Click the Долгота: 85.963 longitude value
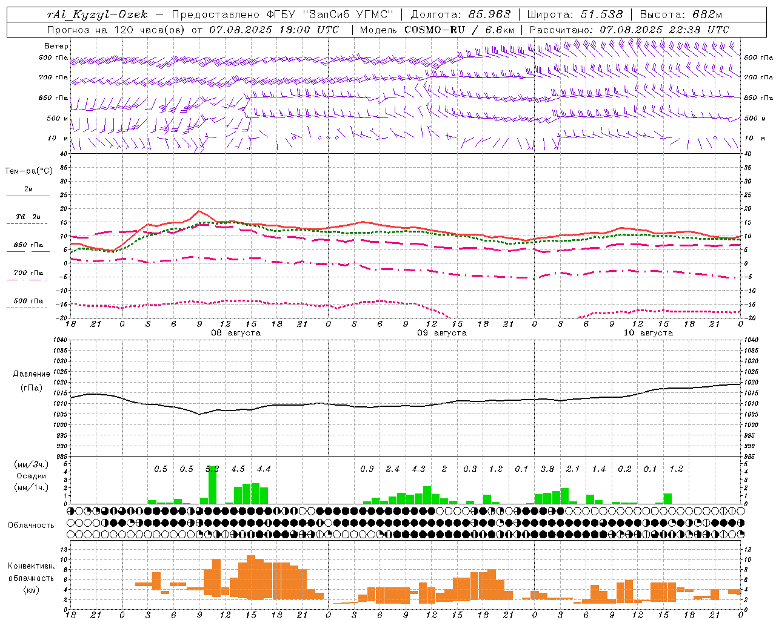Screen dimensions: 776x620 click(461, 15)
